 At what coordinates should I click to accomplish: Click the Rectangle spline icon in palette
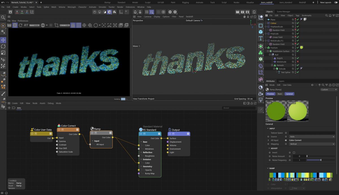(260, 25)
